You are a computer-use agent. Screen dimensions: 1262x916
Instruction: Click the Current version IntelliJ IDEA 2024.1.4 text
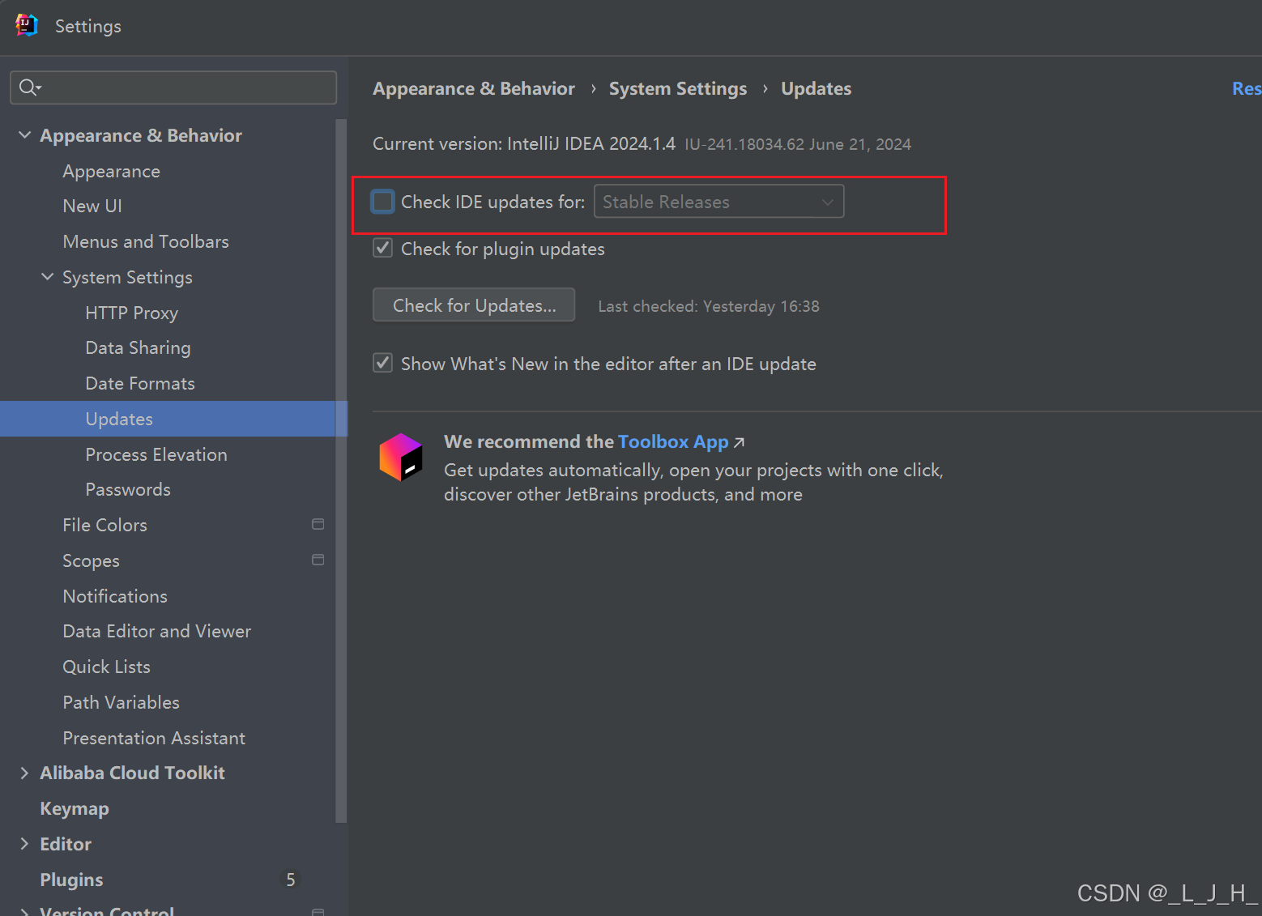coord(524,144)
